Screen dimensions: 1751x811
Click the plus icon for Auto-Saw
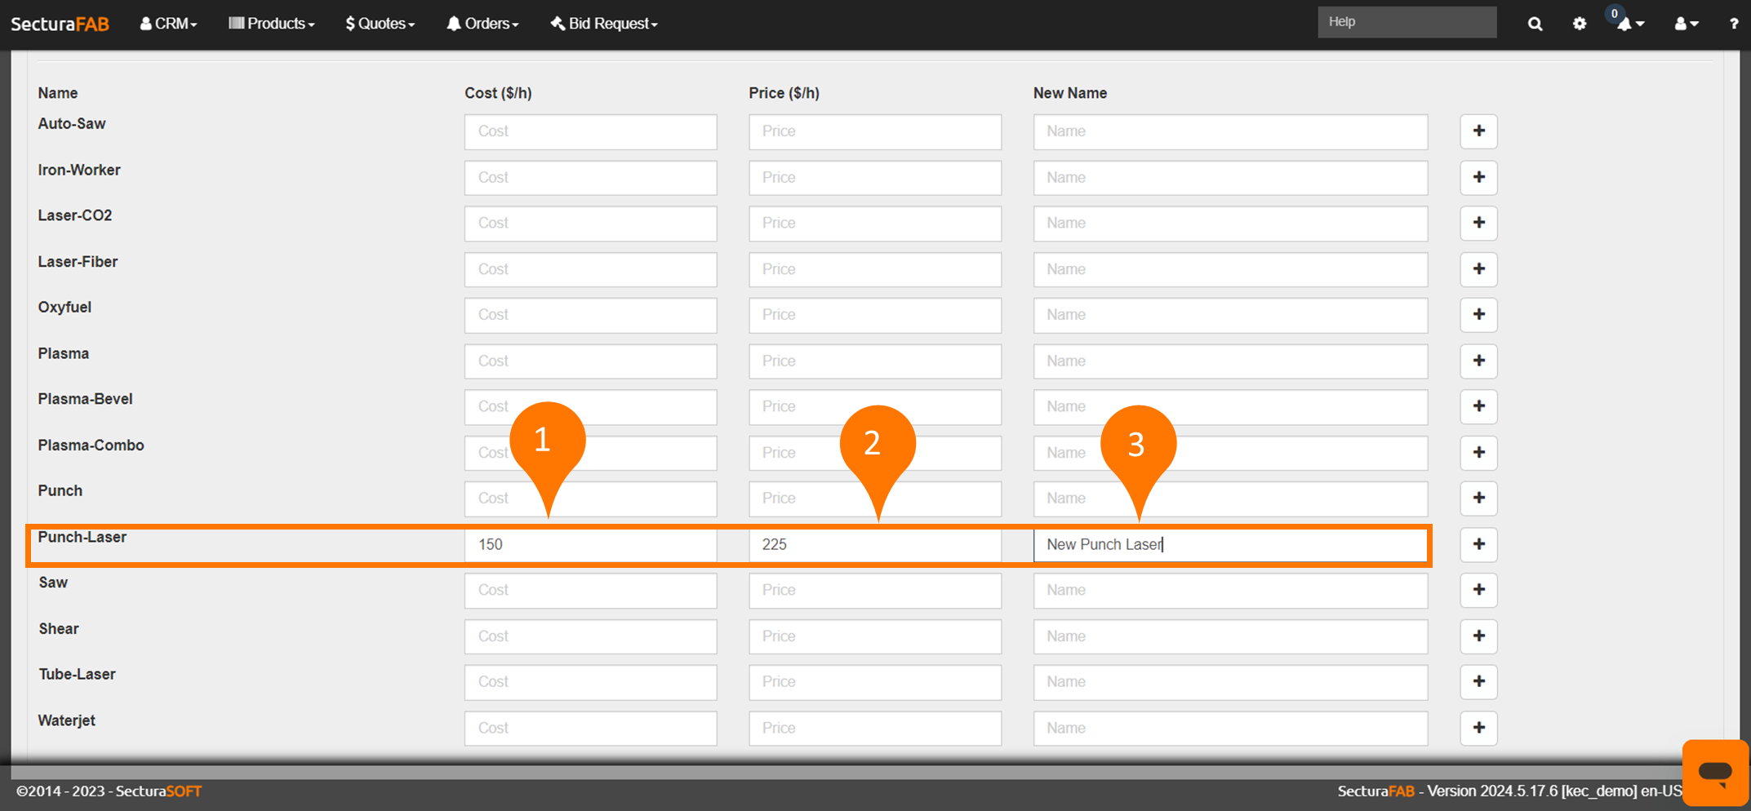[1478, 131]
